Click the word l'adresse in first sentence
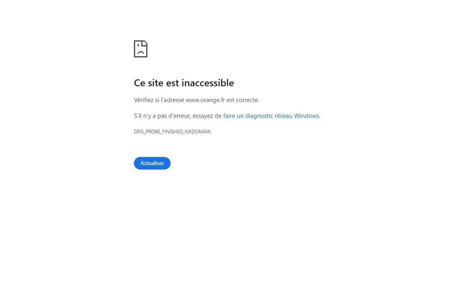Viewport: 458px width, 281px height. click(172, 100)
